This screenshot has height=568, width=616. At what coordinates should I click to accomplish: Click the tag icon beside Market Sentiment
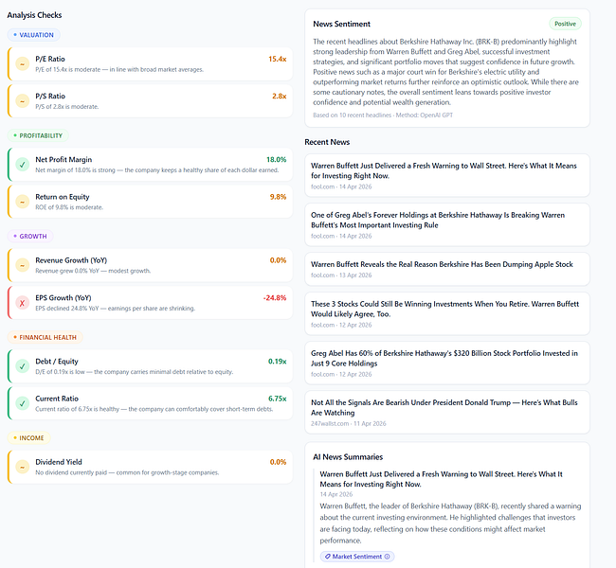328,557
